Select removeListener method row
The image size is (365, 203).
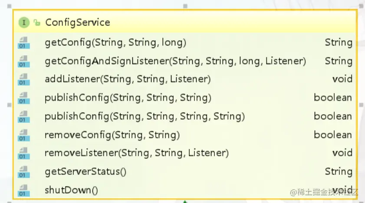coord(136,153)
